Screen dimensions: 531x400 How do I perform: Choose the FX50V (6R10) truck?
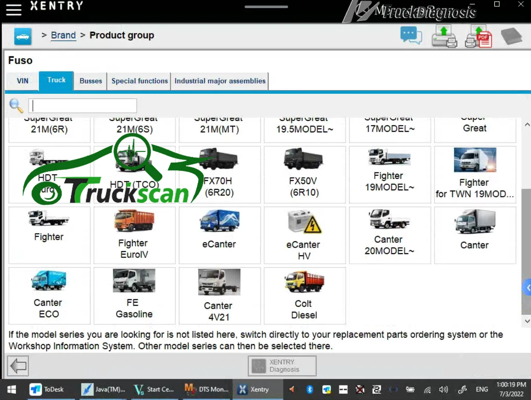coord(305,175)
